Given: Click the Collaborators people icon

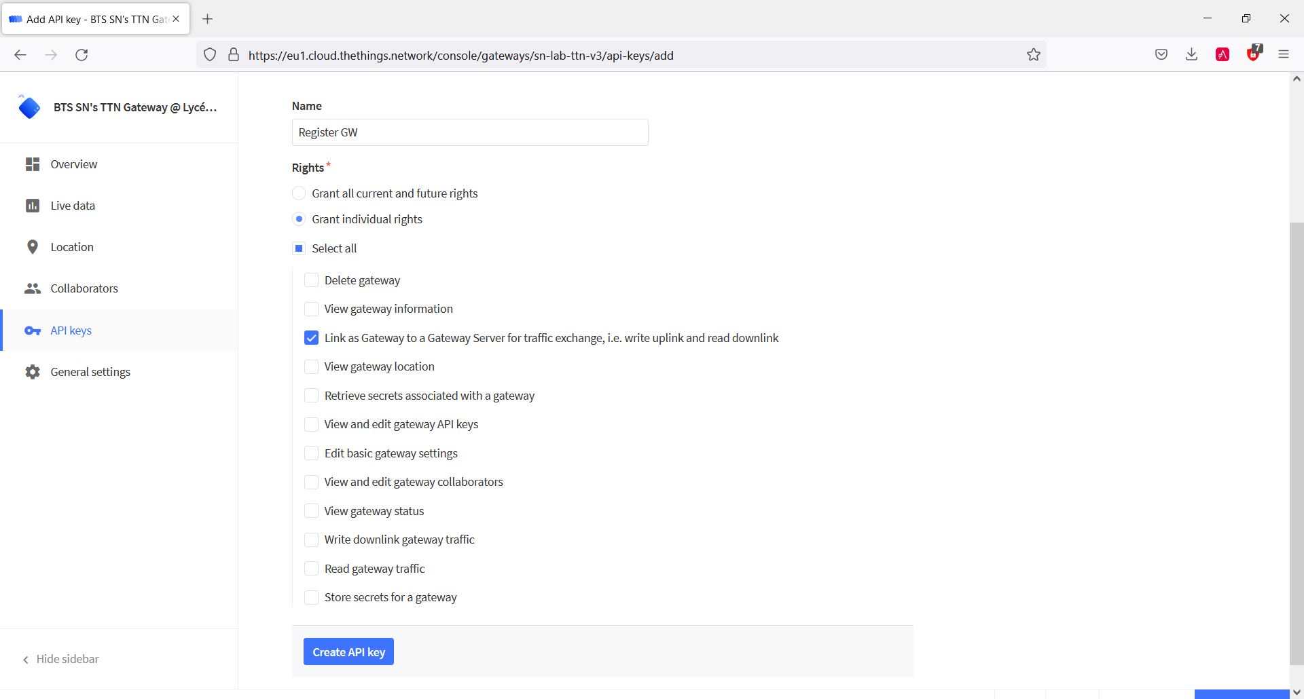Looking at the screenshot, I should click(33, 288).
